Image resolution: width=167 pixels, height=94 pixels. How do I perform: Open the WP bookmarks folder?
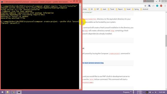(97, 9)
